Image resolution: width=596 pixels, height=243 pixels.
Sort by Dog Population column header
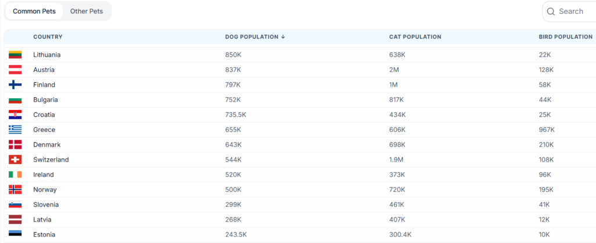pyautogui.click(x=255, y=37)
